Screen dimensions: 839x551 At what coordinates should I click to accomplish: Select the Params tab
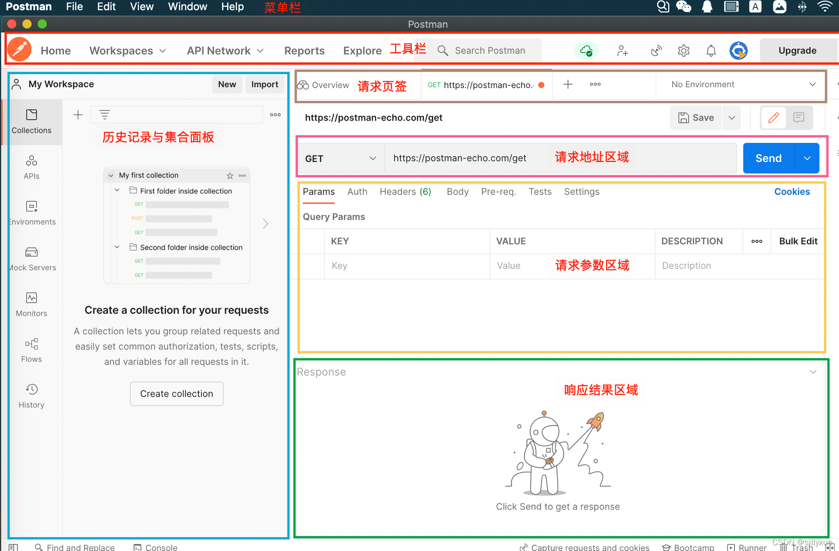319,192
